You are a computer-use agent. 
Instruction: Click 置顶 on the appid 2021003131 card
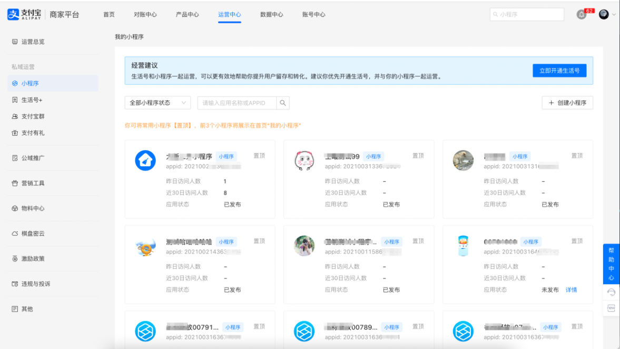pyautogui.click(x=577, y=156)
